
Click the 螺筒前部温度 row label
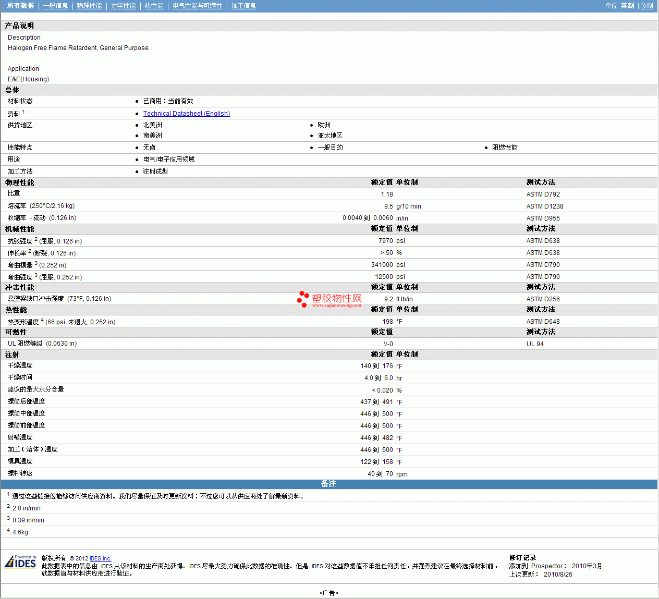click(26, 425)
